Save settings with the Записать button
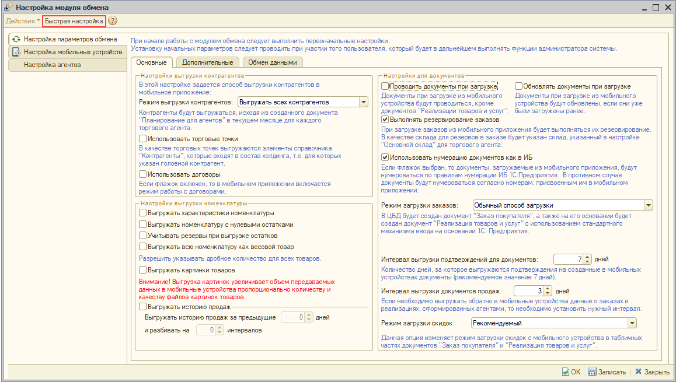The width and height of the screenshot is (676, 382). 607,372
